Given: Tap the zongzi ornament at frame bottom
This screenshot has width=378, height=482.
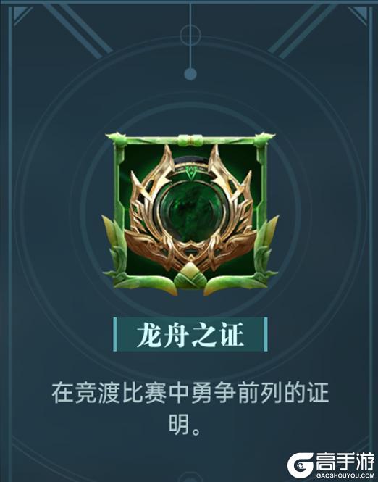Looking at the screenshot, I should [190, 276].
